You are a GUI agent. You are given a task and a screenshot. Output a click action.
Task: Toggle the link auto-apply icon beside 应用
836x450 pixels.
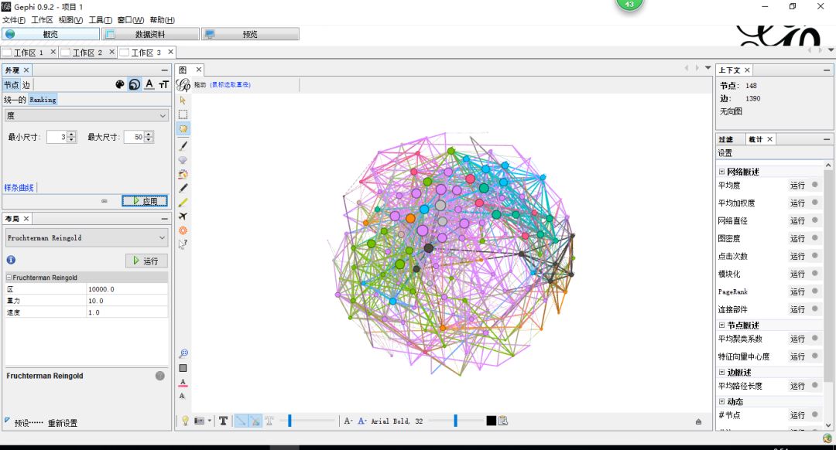click(104, 201)
